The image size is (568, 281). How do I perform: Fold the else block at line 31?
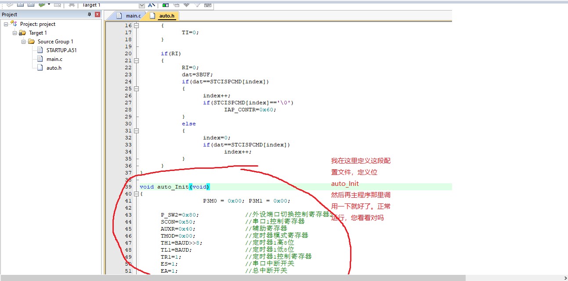(x=136, y=131)
